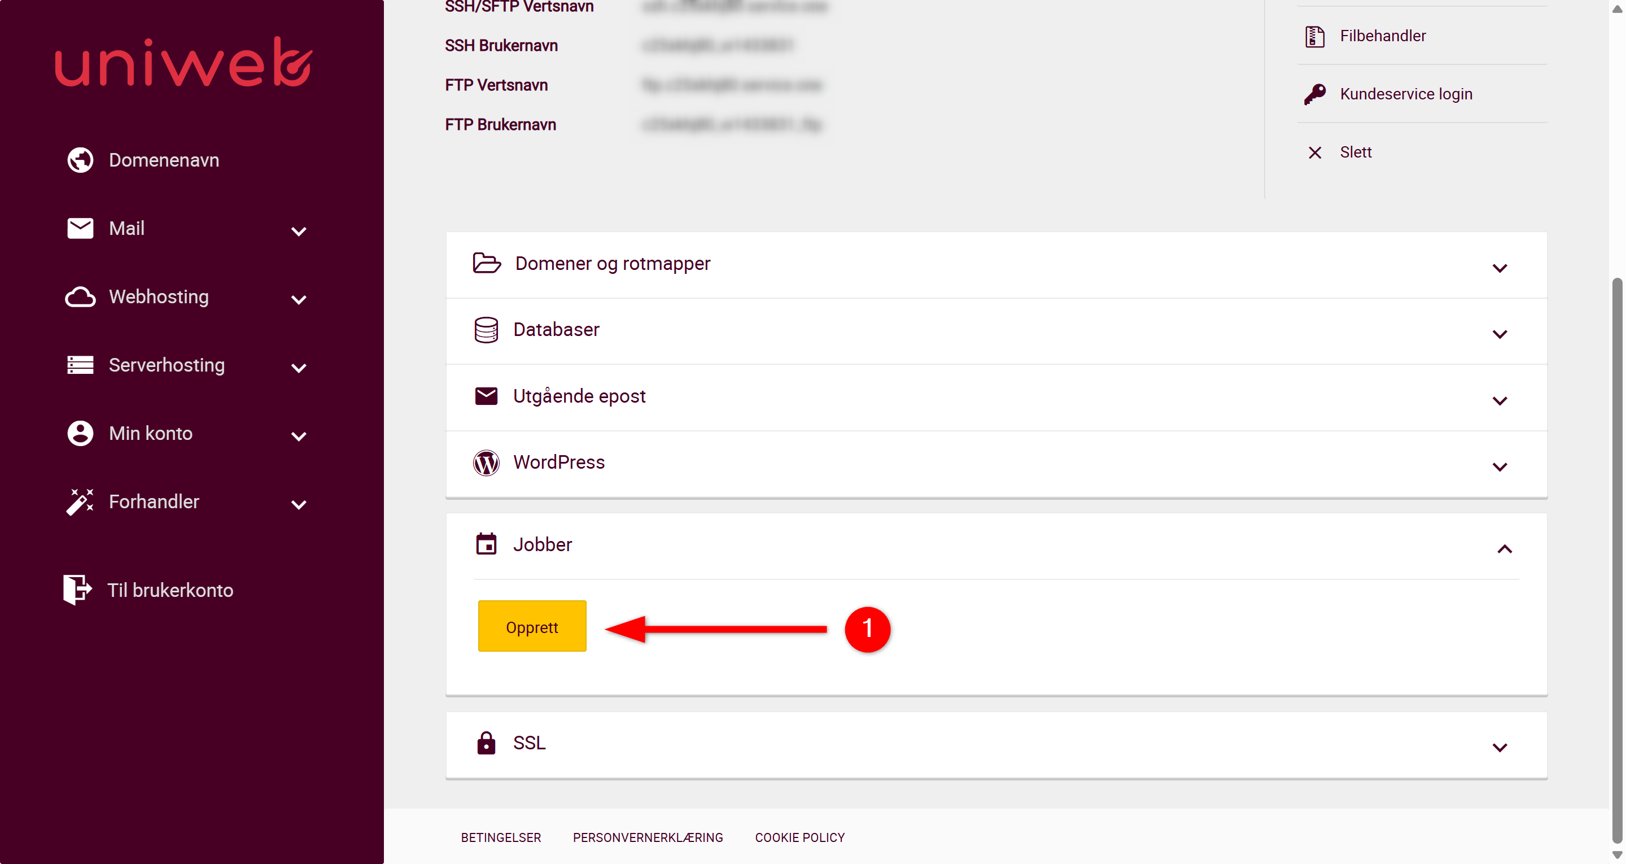Click the Utgående epost envelope icon

486,396
